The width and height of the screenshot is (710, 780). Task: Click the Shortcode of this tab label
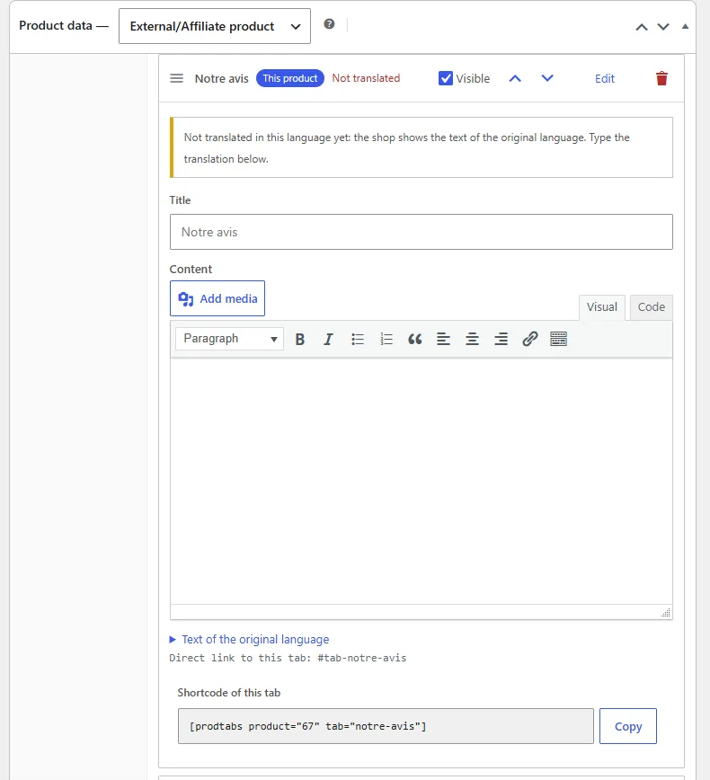[x=229, y=693]
